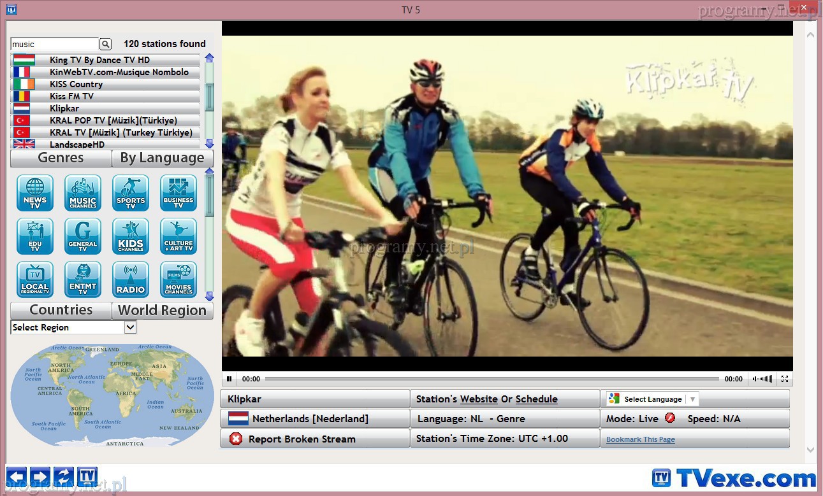The width and height of the screenshot is (823, 496).
Task: Toggle fullscreen video mode
Action: 785,379
